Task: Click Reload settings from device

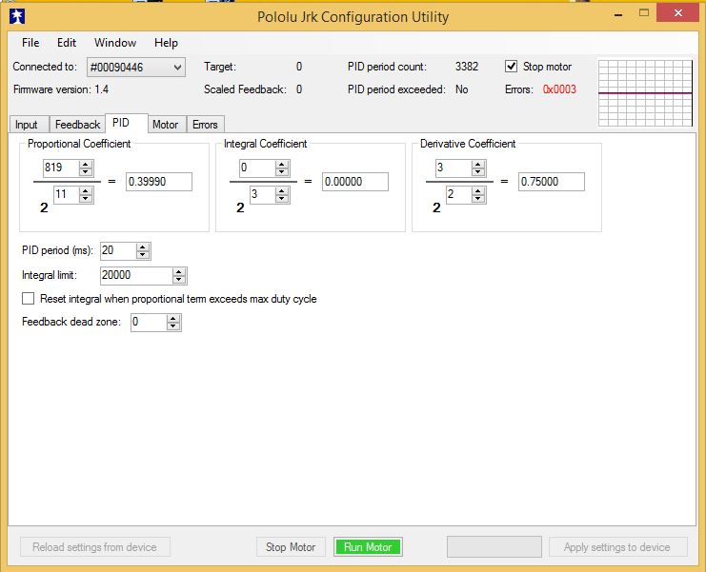Action: 95,547
